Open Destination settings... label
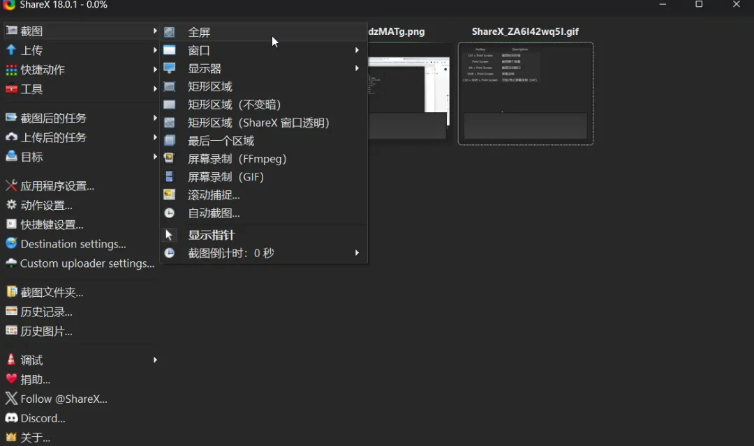 73,244
